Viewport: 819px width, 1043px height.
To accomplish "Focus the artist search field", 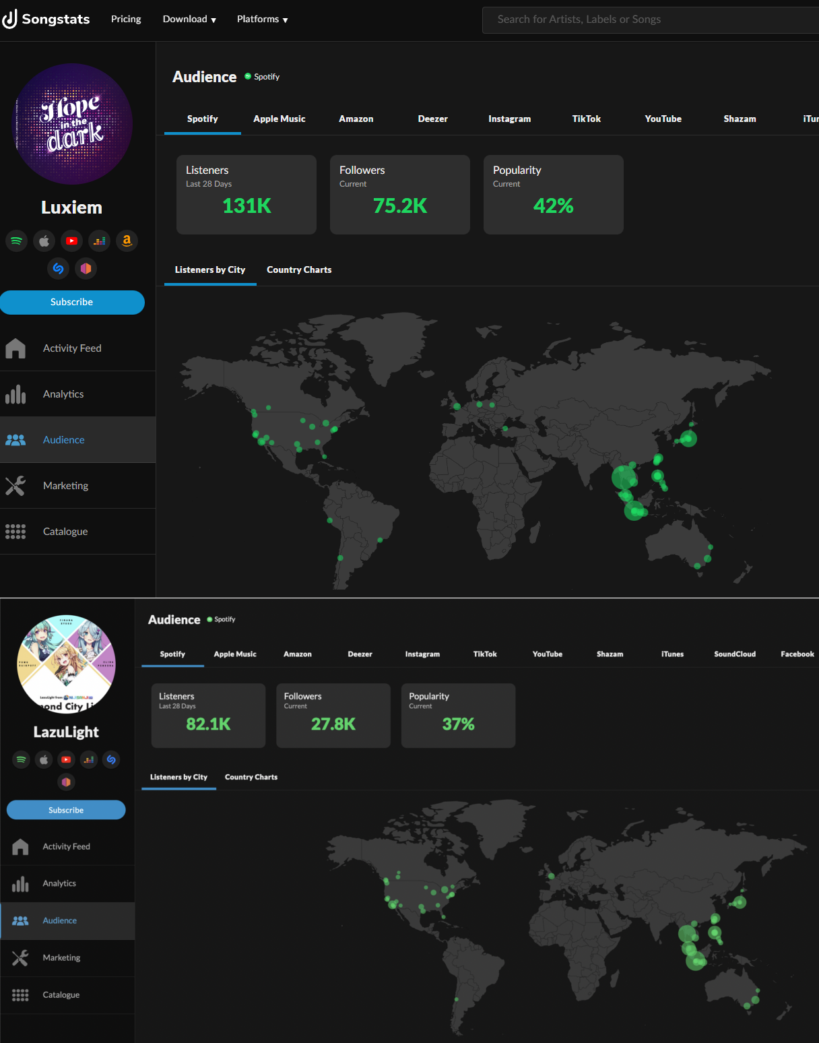I will (651, 20).
